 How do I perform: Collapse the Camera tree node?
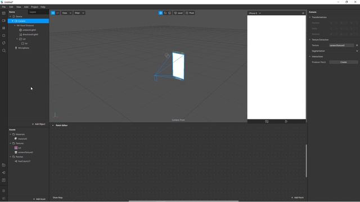[12, 21]
